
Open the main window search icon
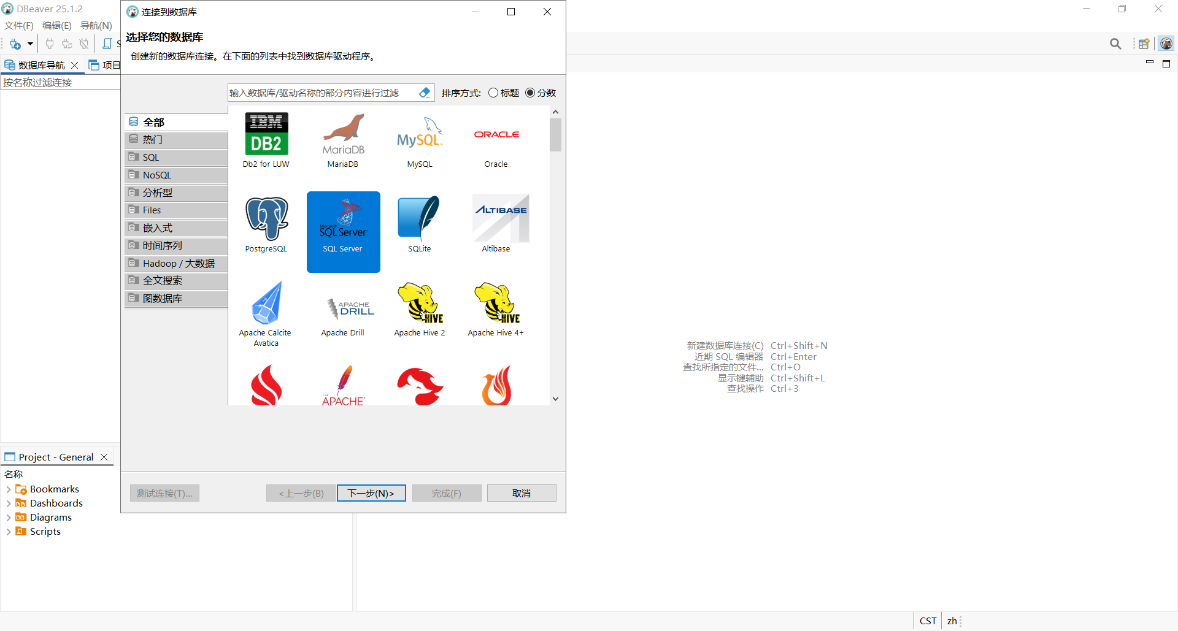click(x=1115, y=44)
